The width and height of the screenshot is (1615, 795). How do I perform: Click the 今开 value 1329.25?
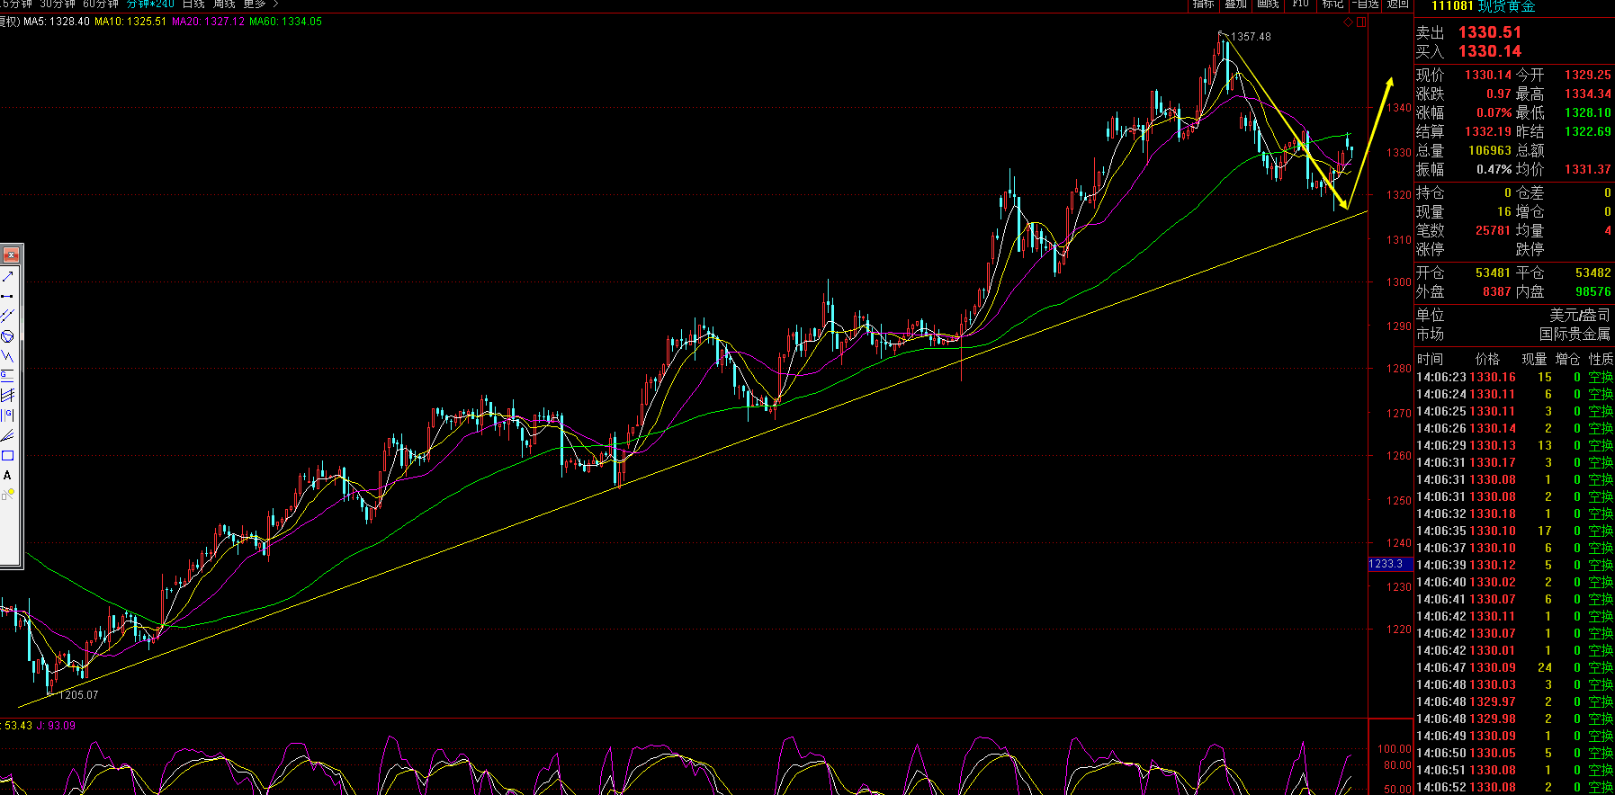point(1588,76)
